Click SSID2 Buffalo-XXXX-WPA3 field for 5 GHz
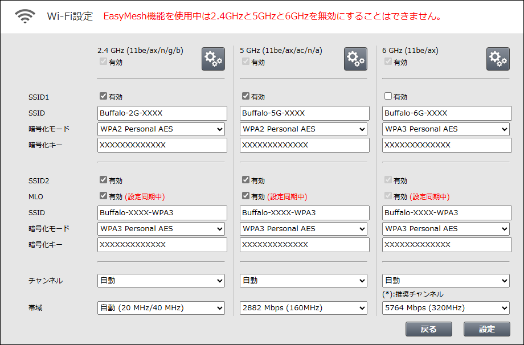The height and width of the screenshot is (345, 524). point(305,213)
